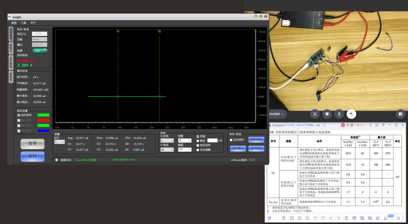This screenshot has width=408, height=224.
Task: Zoom in on image in viewer toolbar
Action: [299, 218]
